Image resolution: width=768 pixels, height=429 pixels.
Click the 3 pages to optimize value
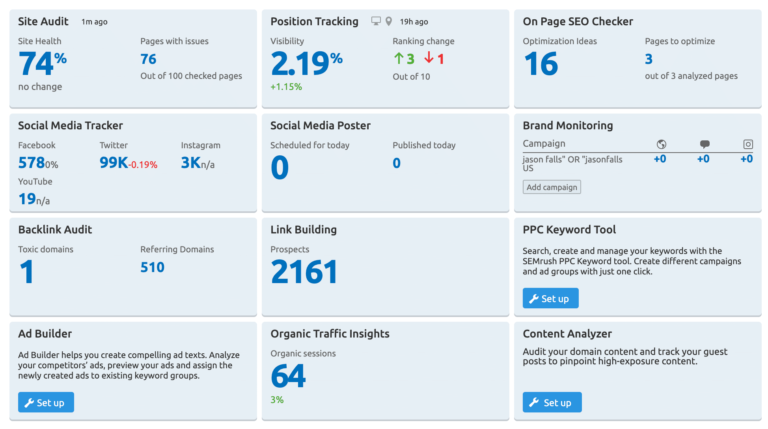point(649,59)
